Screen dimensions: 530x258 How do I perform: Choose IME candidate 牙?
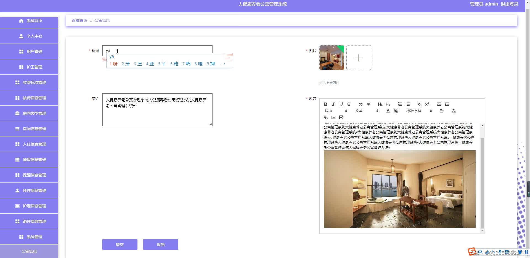point(126,64)
